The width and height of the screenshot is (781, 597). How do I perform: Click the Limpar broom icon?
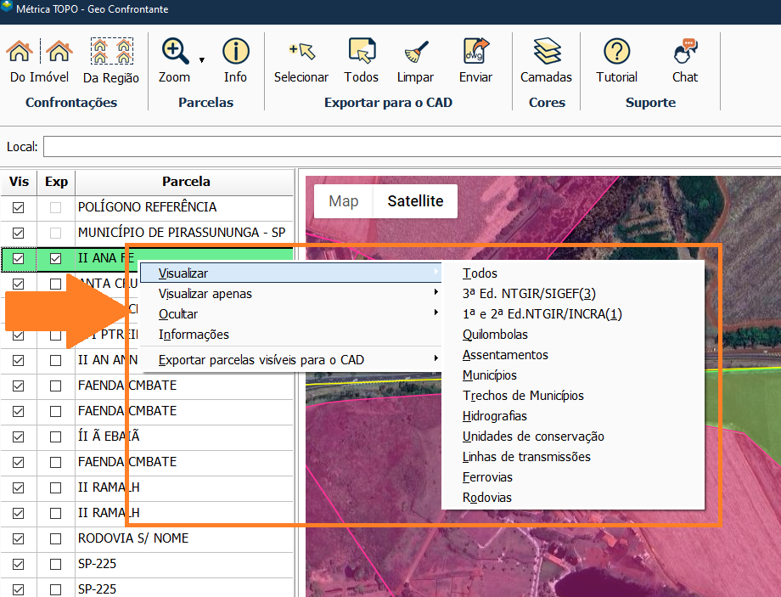tap(415, 54)
